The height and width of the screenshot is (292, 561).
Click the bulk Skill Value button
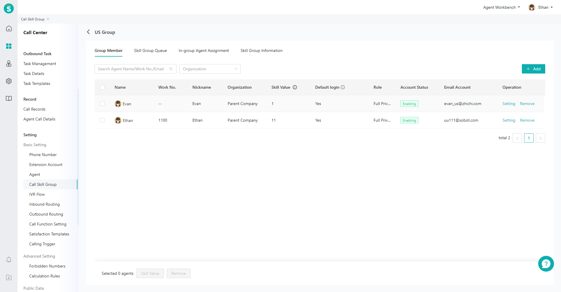pos(150,273)
